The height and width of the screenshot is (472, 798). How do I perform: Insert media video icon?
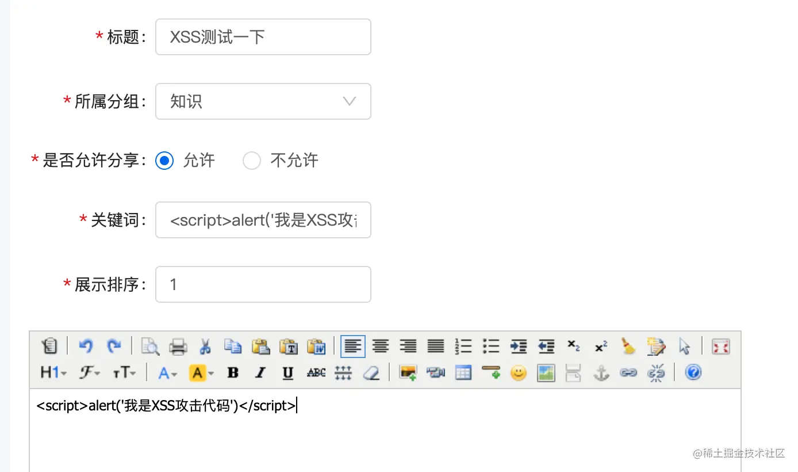pyautogui.click(x=436, y=373)
